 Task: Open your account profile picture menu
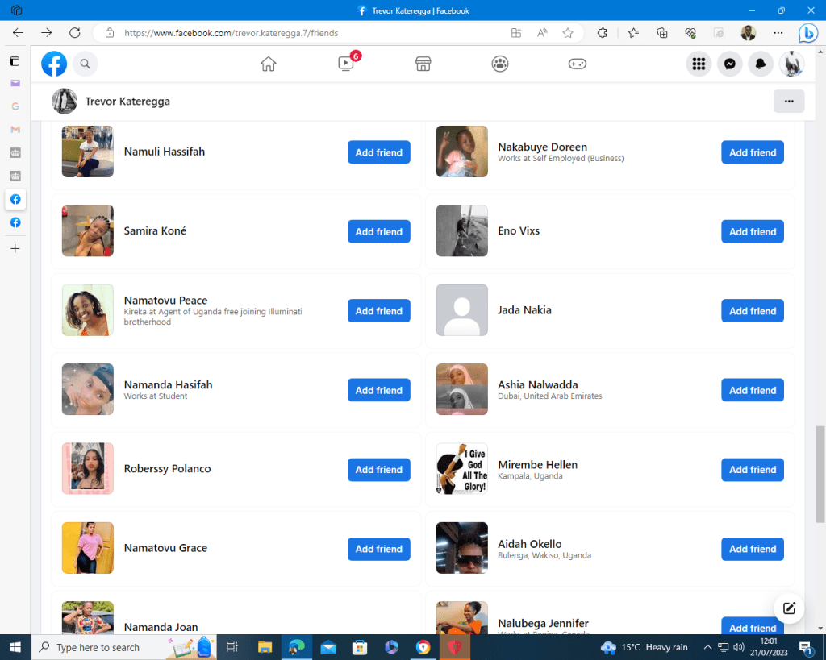(x=791, y=64)
